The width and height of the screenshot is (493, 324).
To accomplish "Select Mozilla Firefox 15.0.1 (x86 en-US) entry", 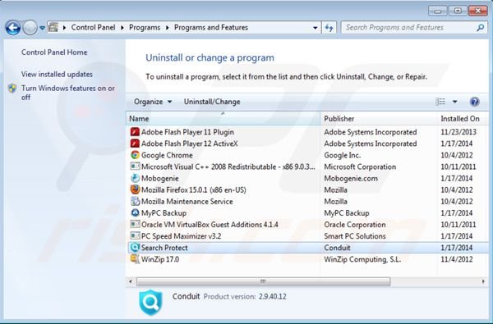I will (194, 190).
